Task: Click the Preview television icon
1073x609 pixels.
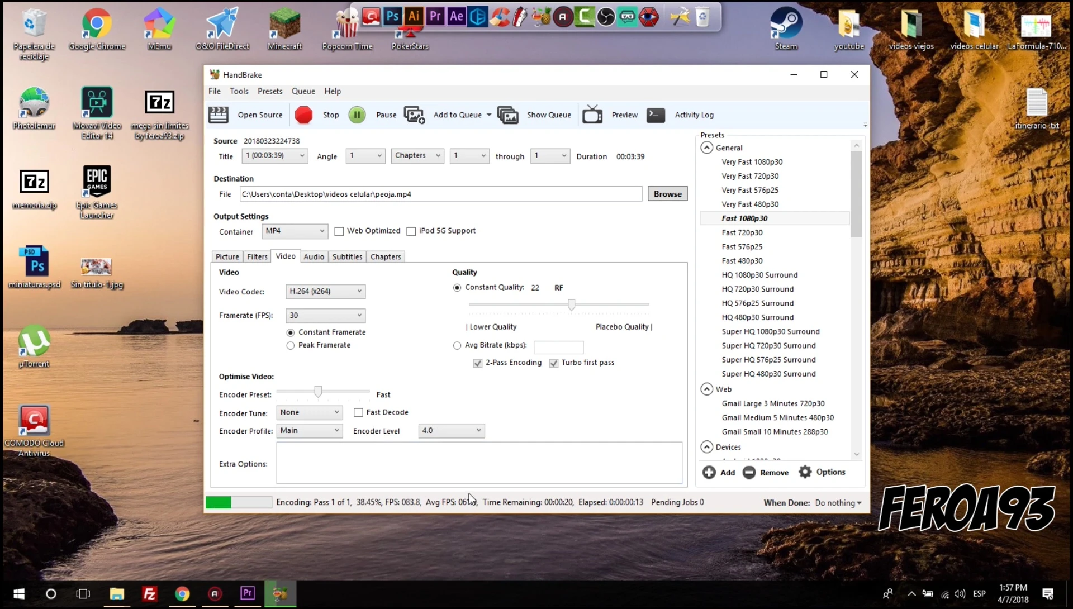Action: pos(592,115)
